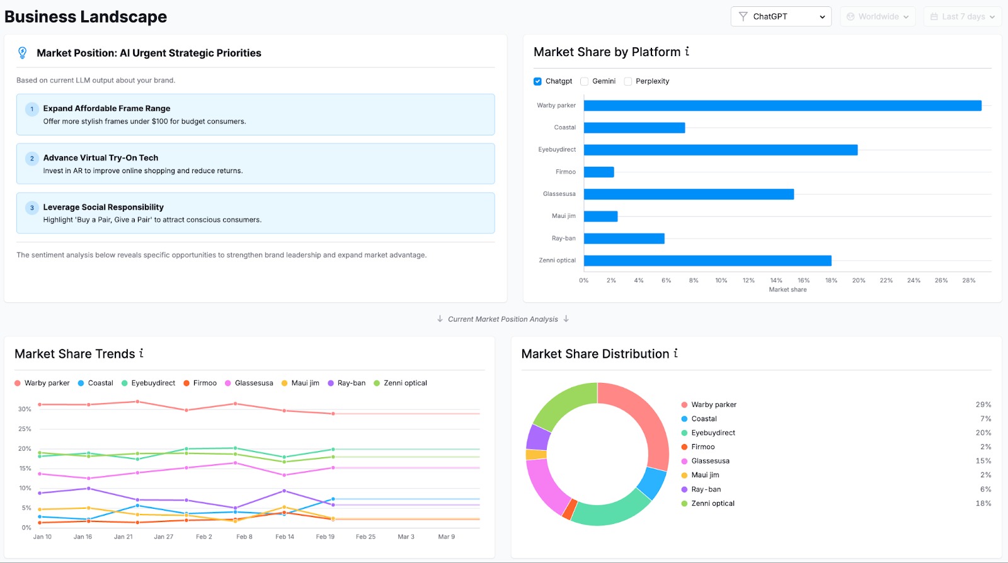Click the lightbulb icon beside Market Position heading
1008x563 pixels.
click(x=23, y=53)
